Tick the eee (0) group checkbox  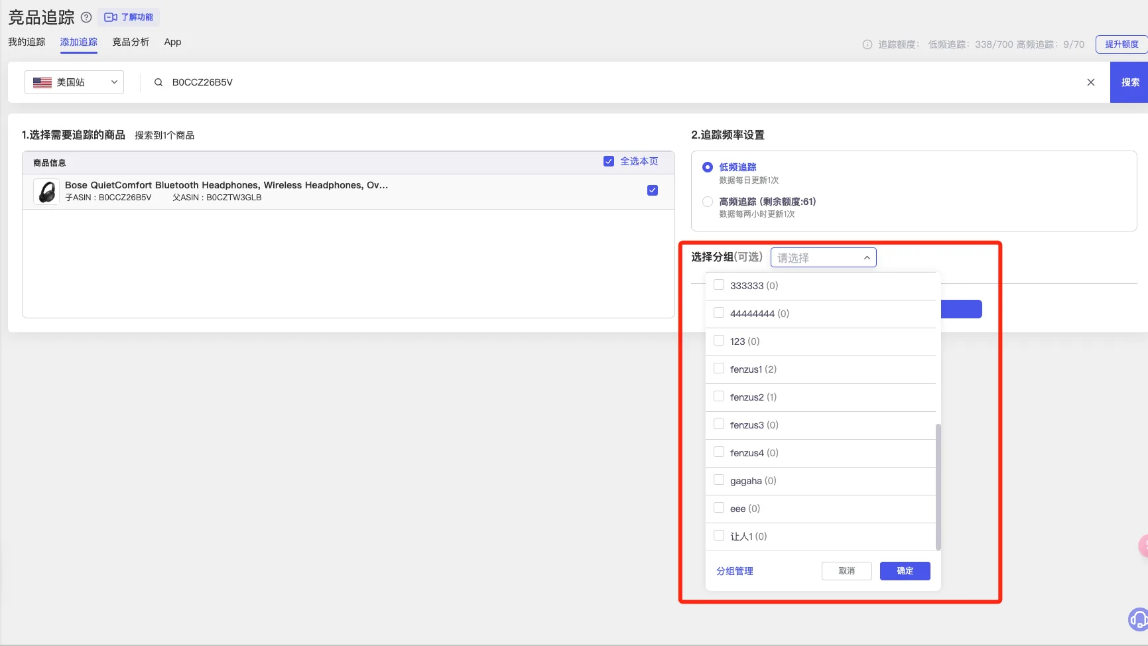click(719, 508)
